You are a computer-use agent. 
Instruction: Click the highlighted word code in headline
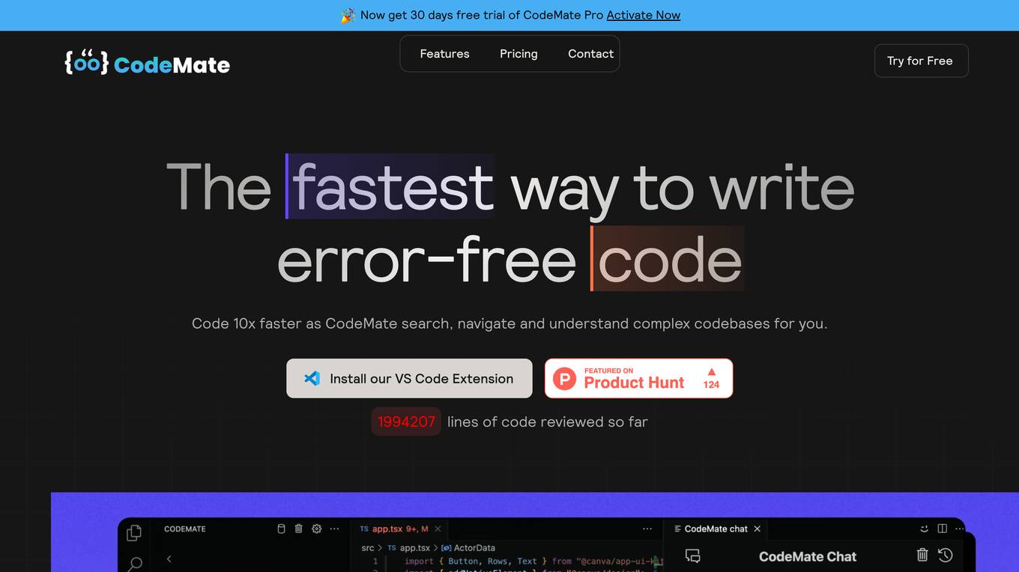[667, 259]
